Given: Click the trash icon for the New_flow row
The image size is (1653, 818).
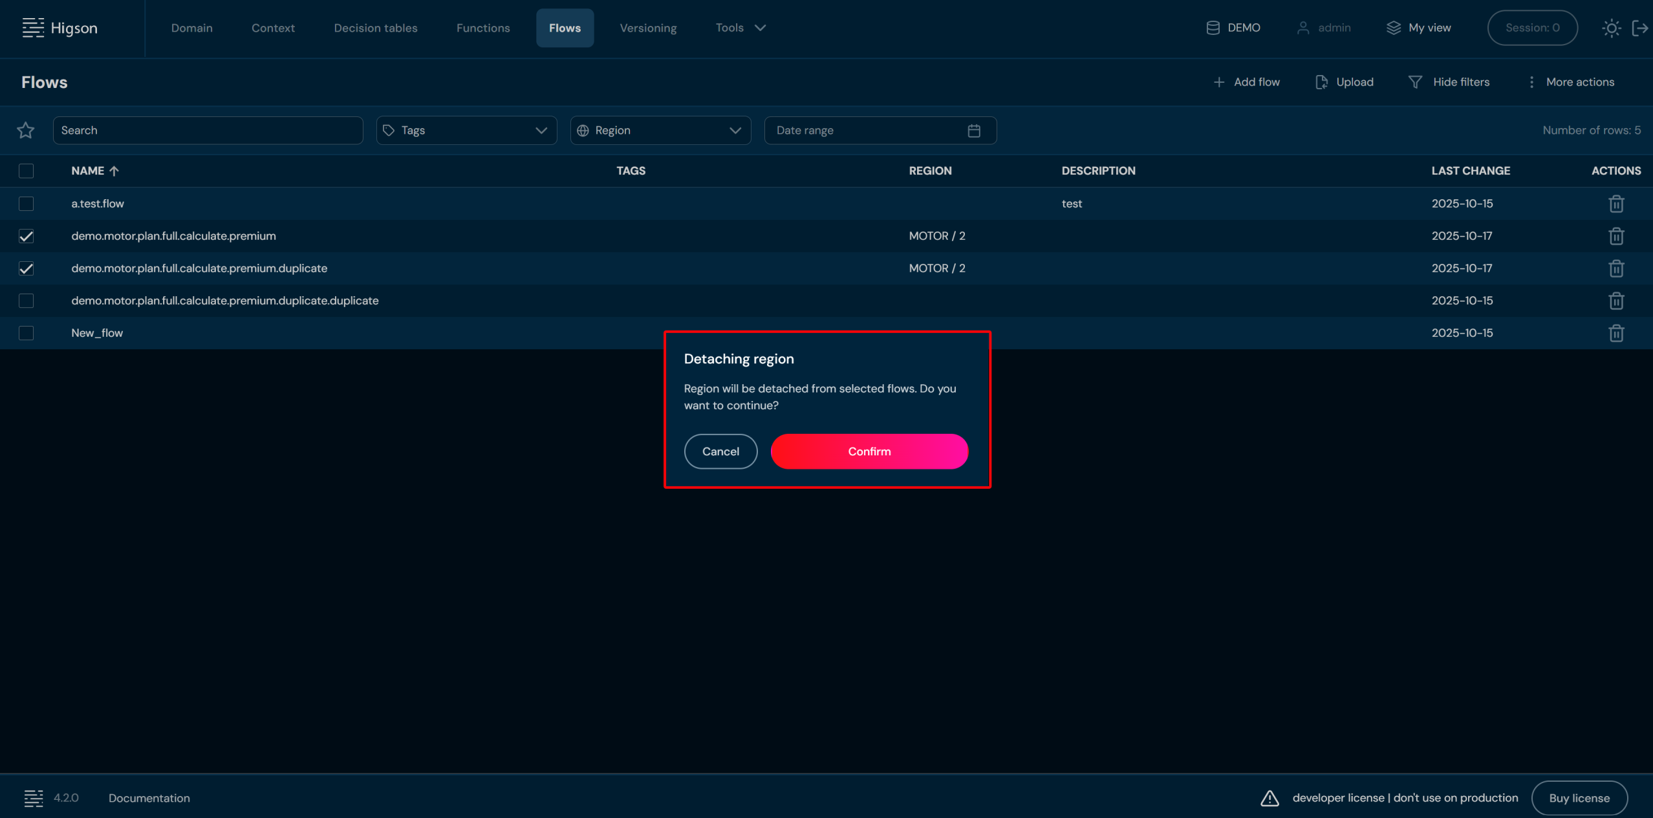Looking at the screenshot, I should point(1615,333).
